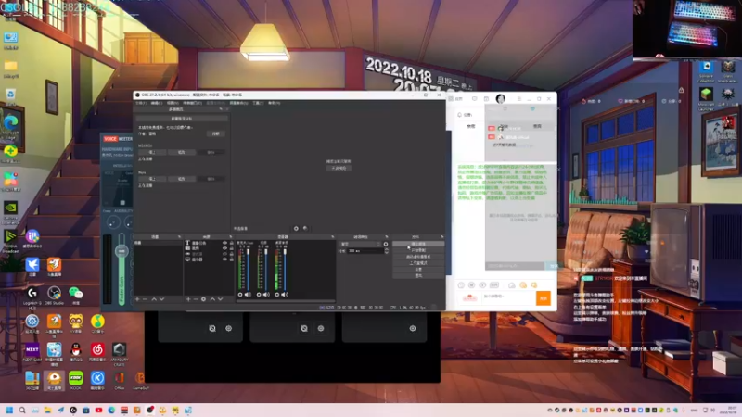Open the scene transition type dropdown
The width and height of the screenshot is (742, 417).
[360, 244]
